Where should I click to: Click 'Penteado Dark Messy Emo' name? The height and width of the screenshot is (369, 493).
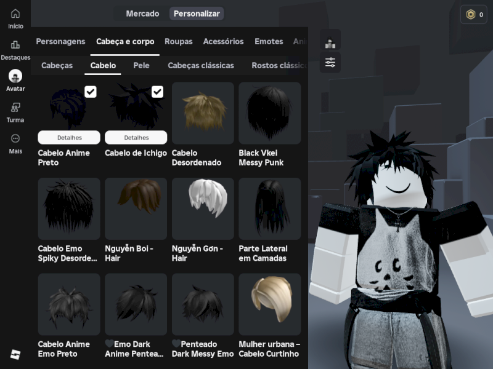tap(203, 349)
